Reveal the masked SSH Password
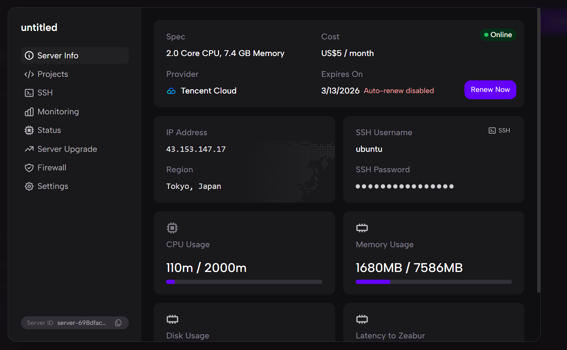This screenshot has width=567, height=350. click(404, 187)
